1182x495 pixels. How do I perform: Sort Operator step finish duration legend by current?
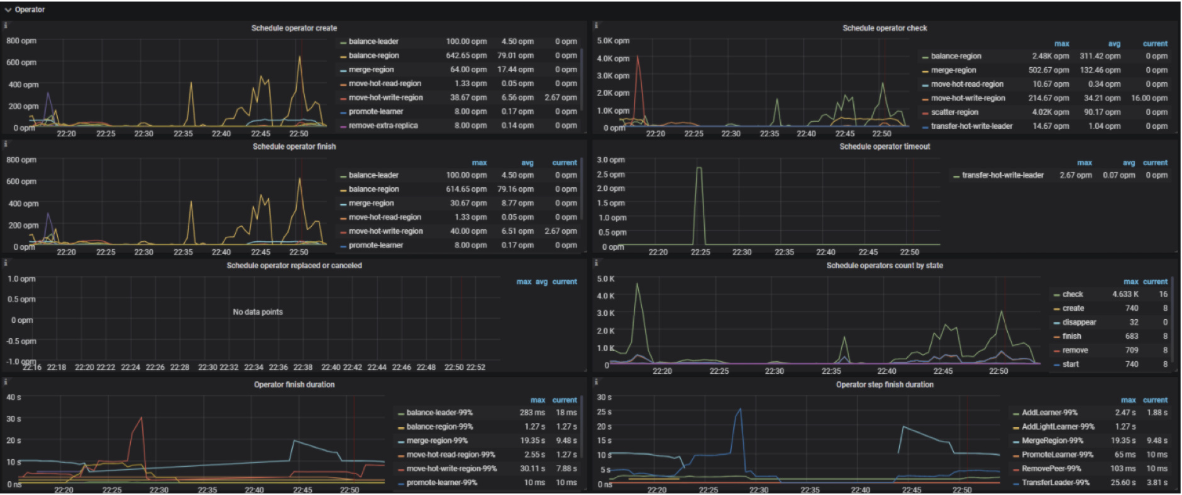(x=1155, y=400)
